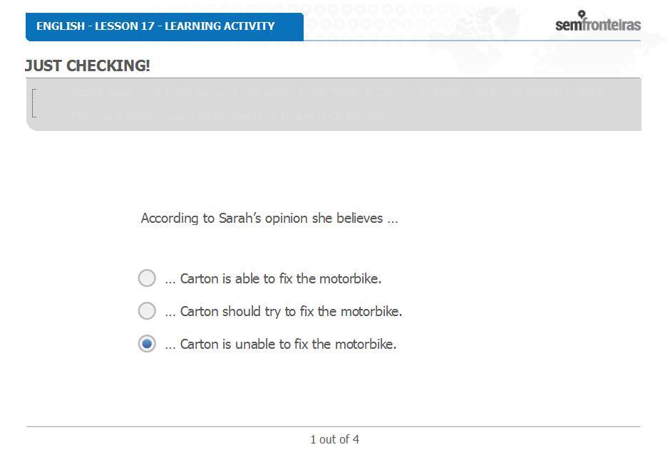This screenshot has width=670, height=467.
Task: Click the selected 'Carton is unable' radio
Action: point(147,344)
